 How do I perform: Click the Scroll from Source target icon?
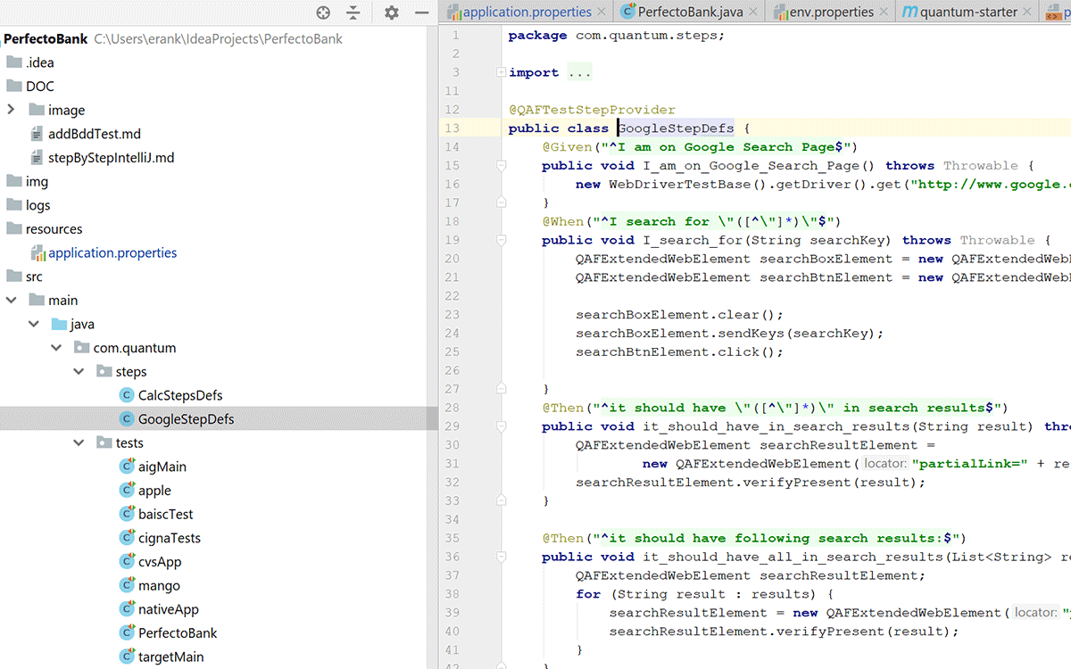click(323, 12)
